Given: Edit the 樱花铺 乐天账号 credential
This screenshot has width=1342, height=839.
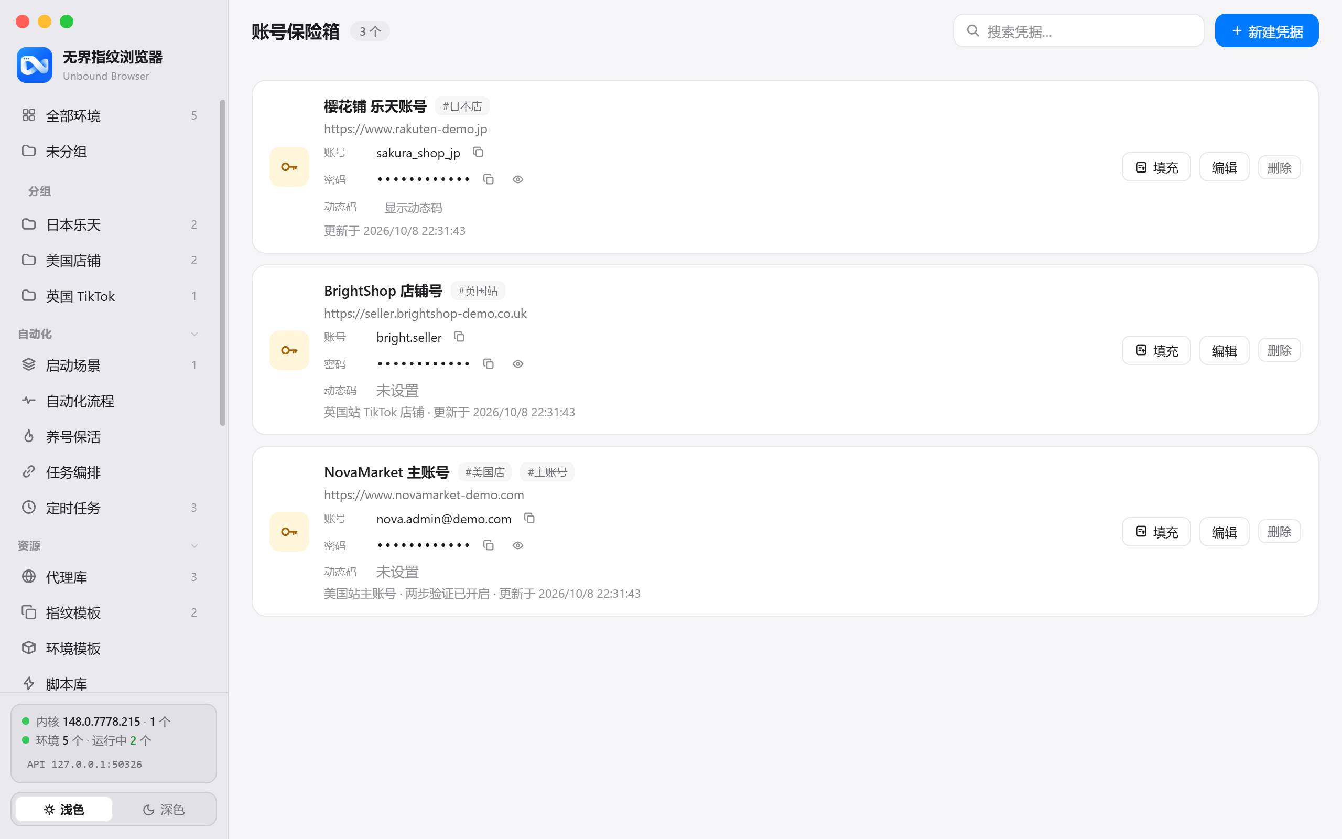Looking at the screenshot, I should point(1224,167).
